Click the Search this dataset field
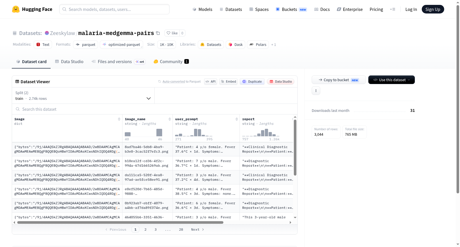The width and height of the screenshot is (460, 247). point(155,109)
